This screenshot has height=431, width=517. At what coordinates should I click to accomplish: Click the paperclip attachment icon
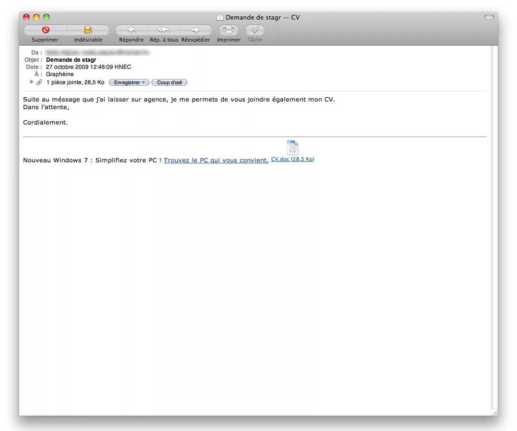coord(39,82)
